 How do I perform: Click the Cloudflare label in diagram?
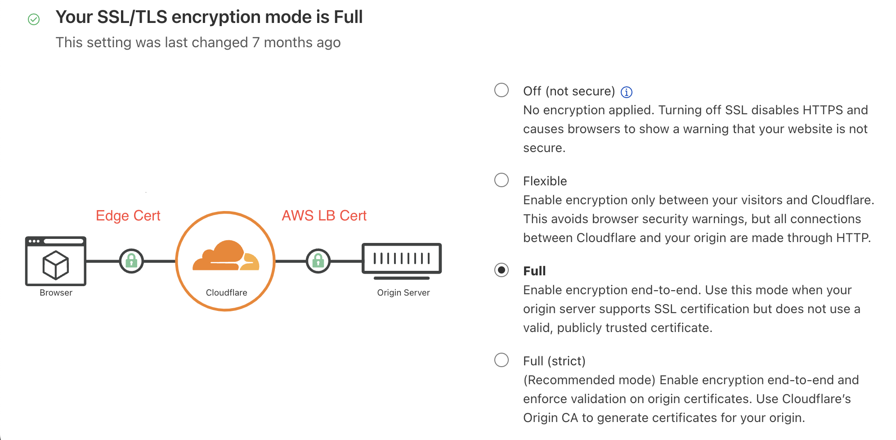tap(226, 293)
